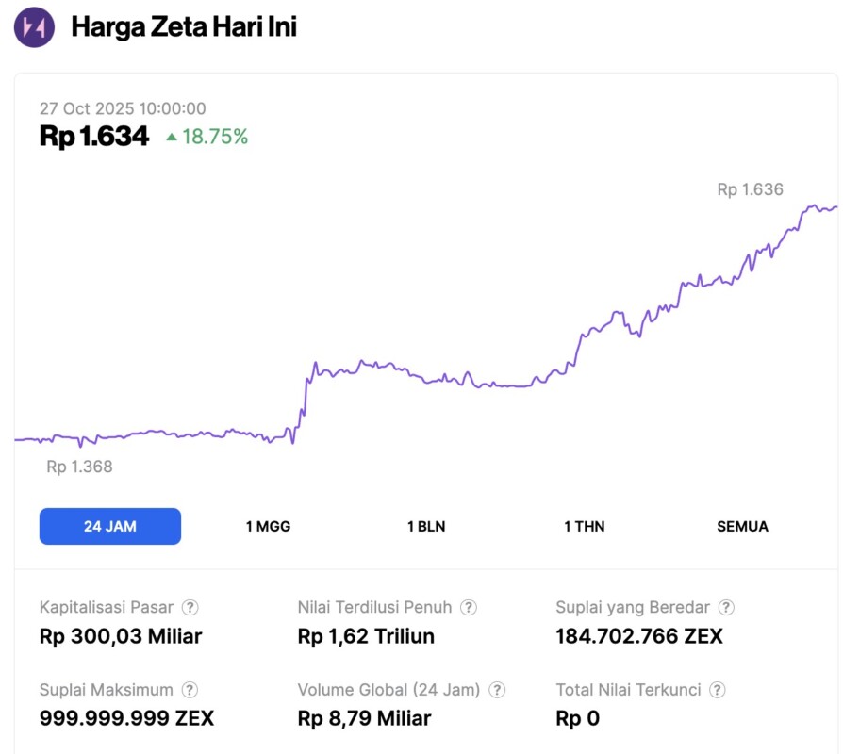Click Suplai Maksimum question mark icon
This screenshot has width=843, height=754.
coord(190,690)
